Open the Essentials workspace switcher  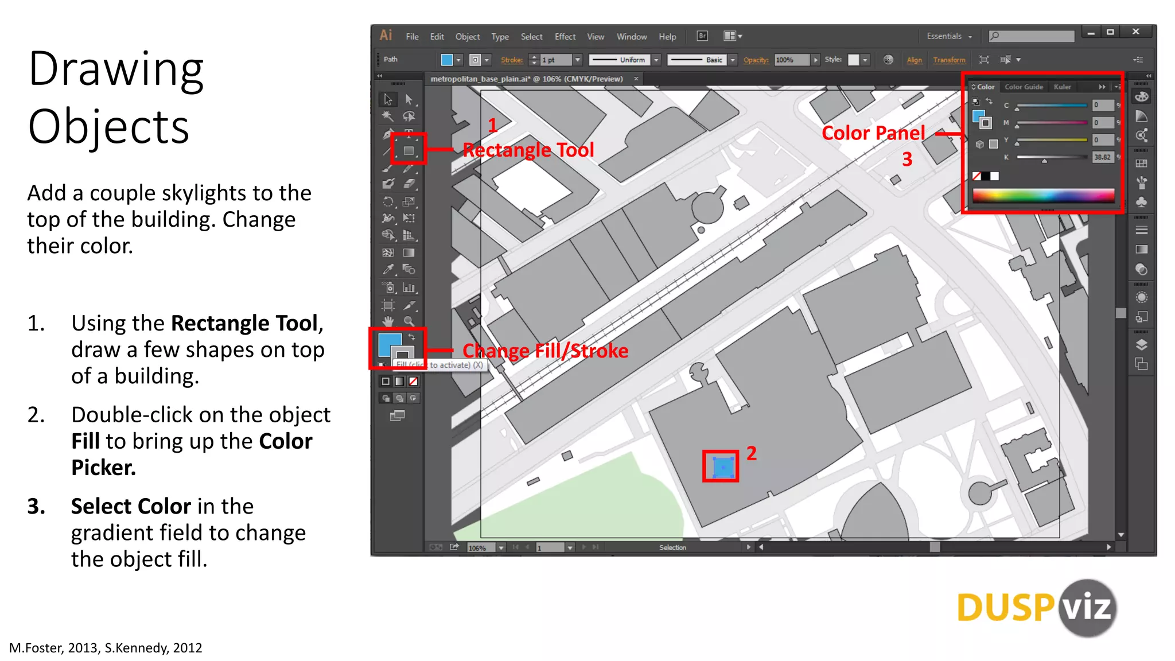(950, 36)
